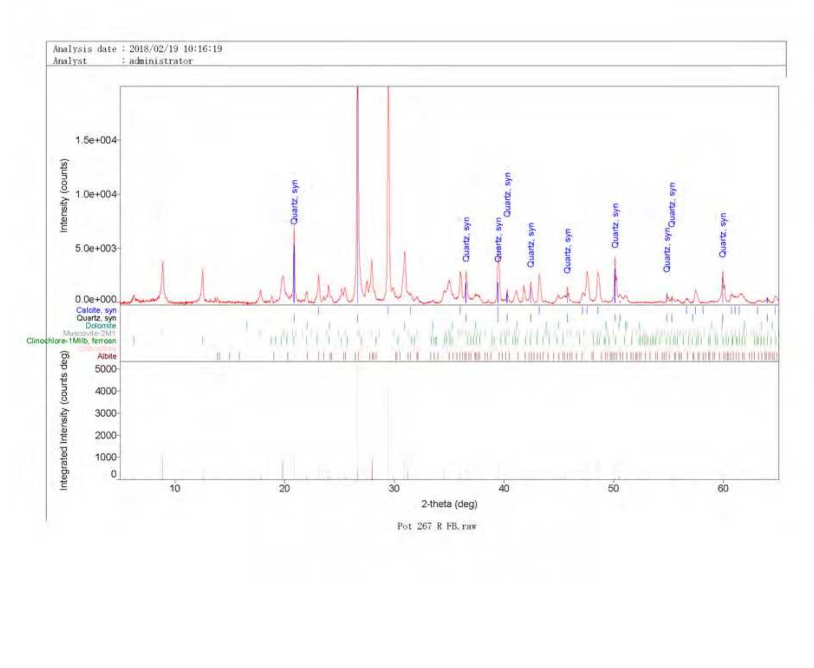
Task: Click Quartz, syn peak label near 60 degrees
Action: (x=723, y=235)
